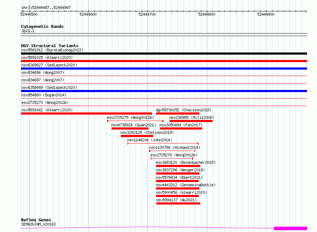Click esv2725273 (Wong2012b) variant label

point(45,102)
